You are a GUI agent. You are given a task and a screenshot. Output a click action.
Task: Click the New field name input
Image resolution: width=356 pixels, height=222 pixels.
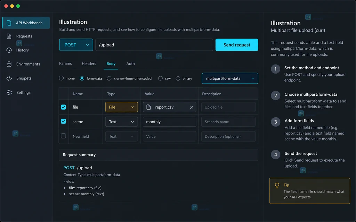click(81, 136)
